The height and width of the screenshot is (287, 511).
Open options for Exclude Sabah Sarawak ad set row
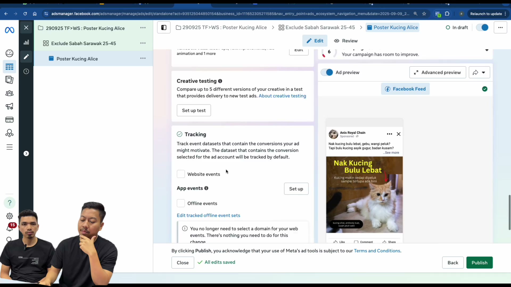(x=143, y=43)
